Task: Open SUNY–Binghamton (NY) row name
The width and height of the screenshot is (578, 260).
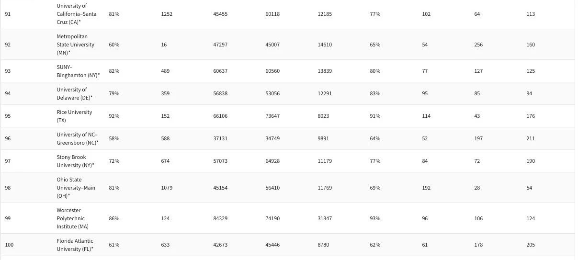Action: click(78, 71)
